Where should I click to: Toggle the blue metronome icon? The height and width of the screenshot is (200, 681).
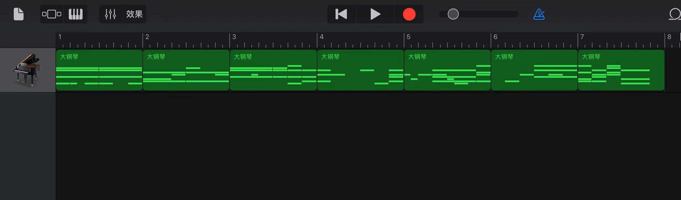click(539, 14)
